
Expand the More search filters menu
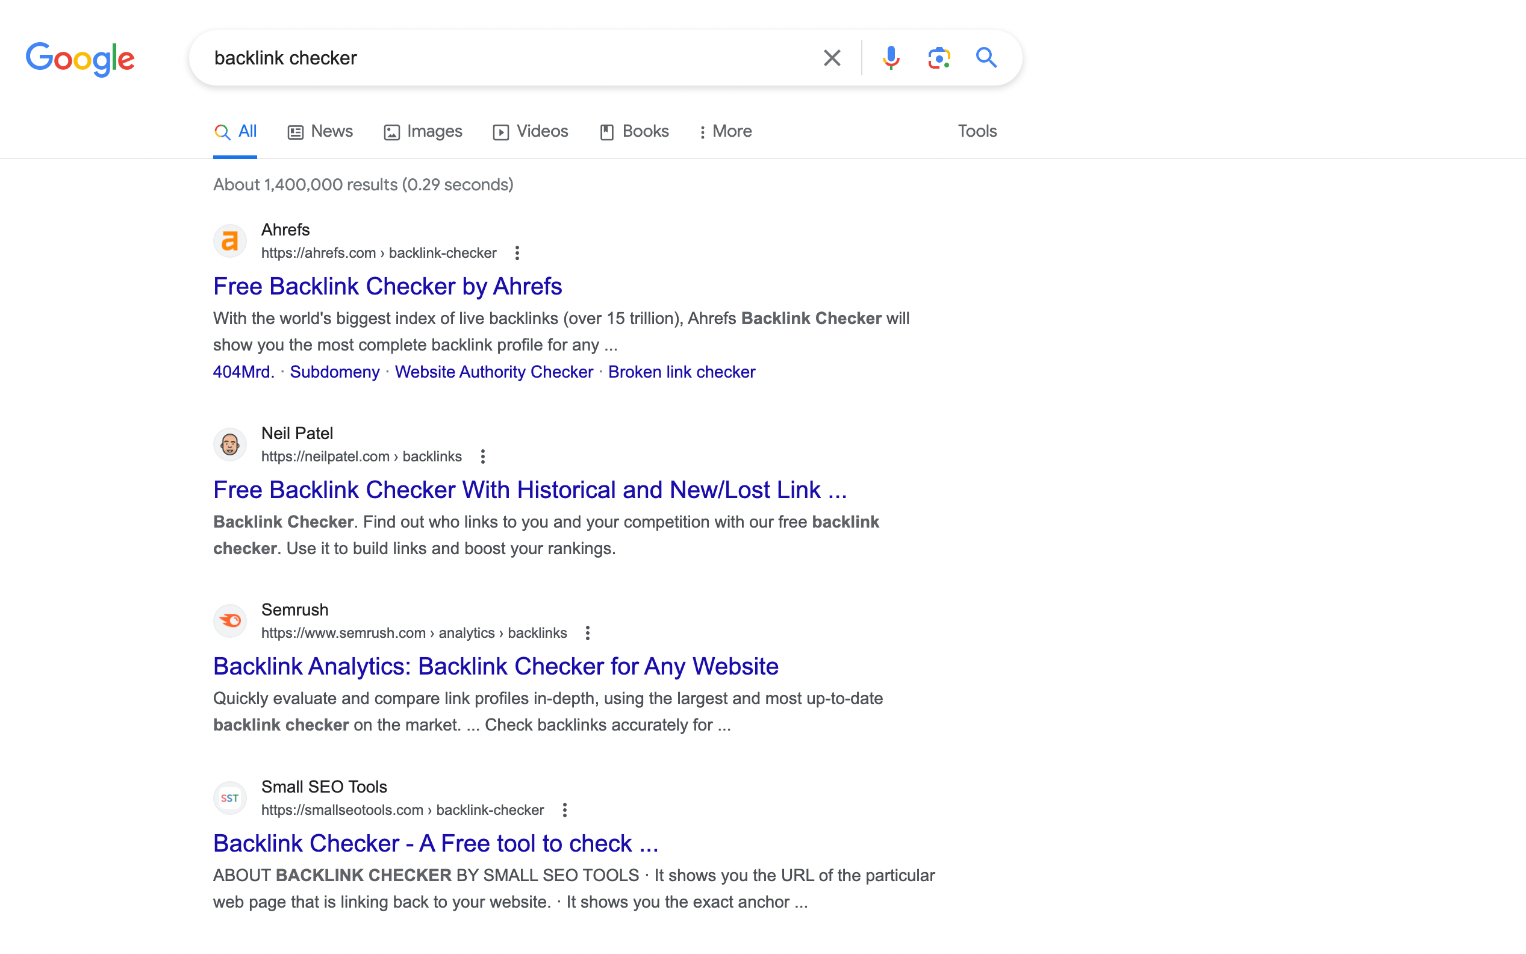[725, 131]
